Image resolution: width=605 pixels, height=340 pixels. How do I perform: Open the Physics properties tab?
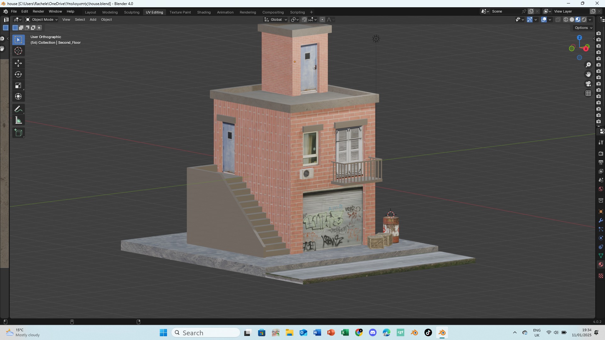pyautogui.click(x=601, y=238)
